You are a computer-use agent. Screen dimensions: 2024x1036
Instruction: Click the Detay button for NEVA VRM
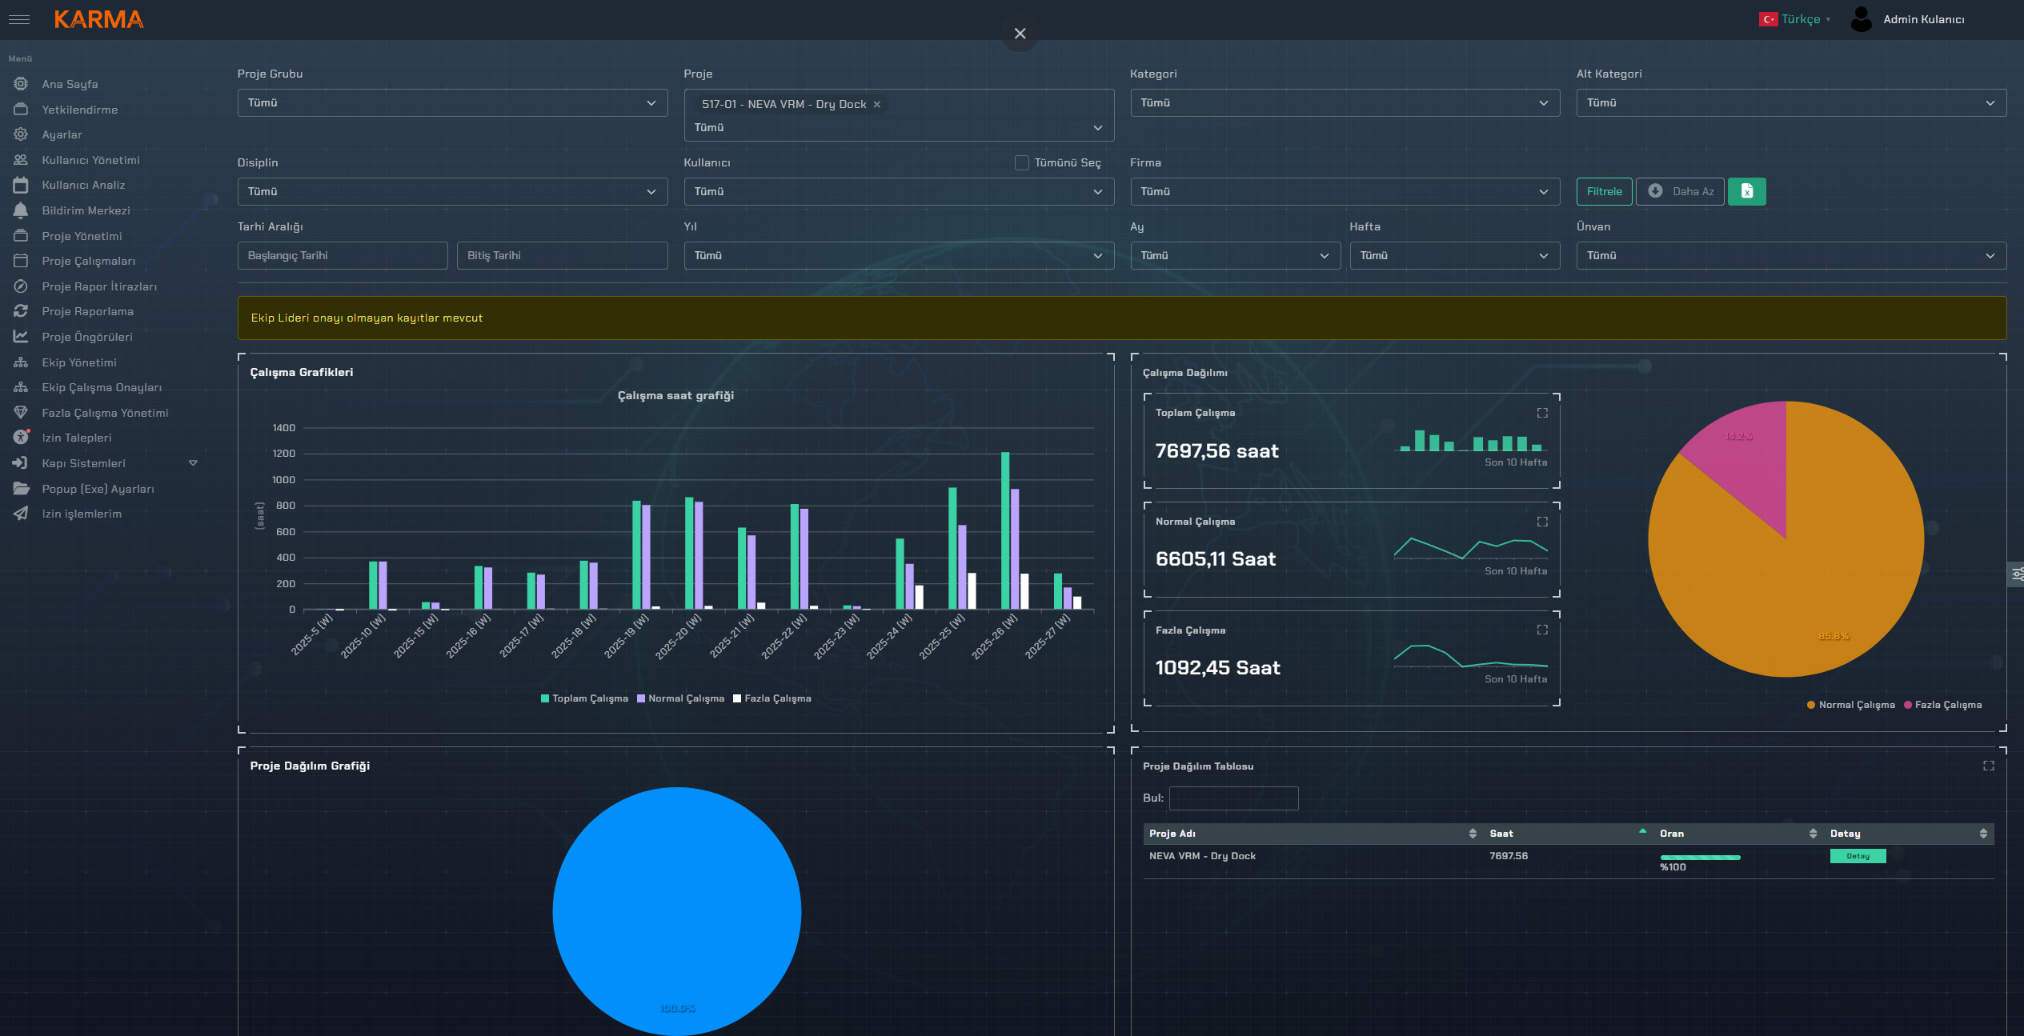pos(1858,856)
